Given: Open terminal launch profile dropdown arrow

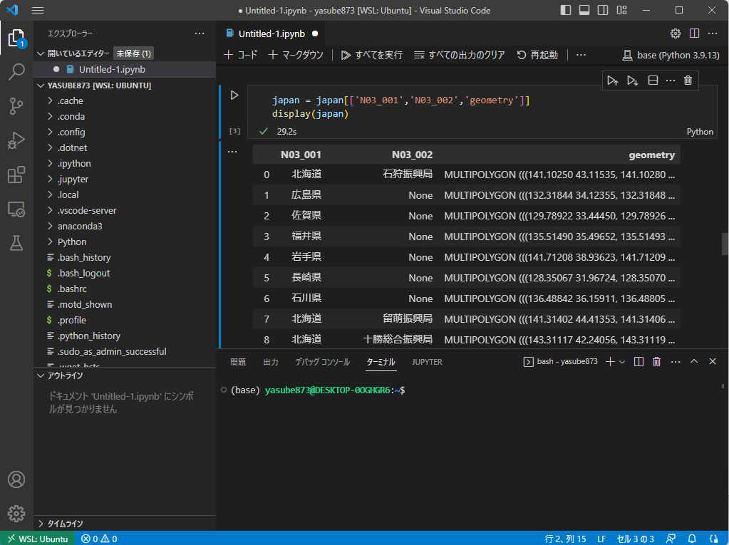Looking at the screenshot, I should (x=622, y=361).
